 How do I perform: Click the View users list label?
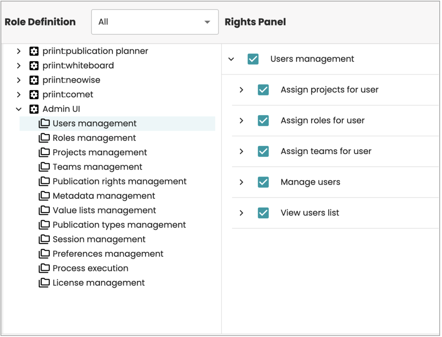[310, 212]
